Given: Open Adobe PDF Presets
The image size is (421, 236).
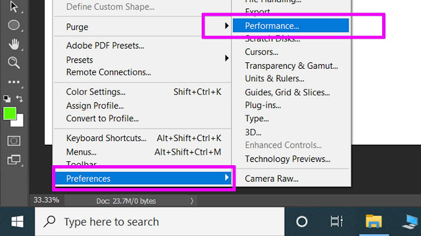Looking at the screenshot, I should pos(105,45).
